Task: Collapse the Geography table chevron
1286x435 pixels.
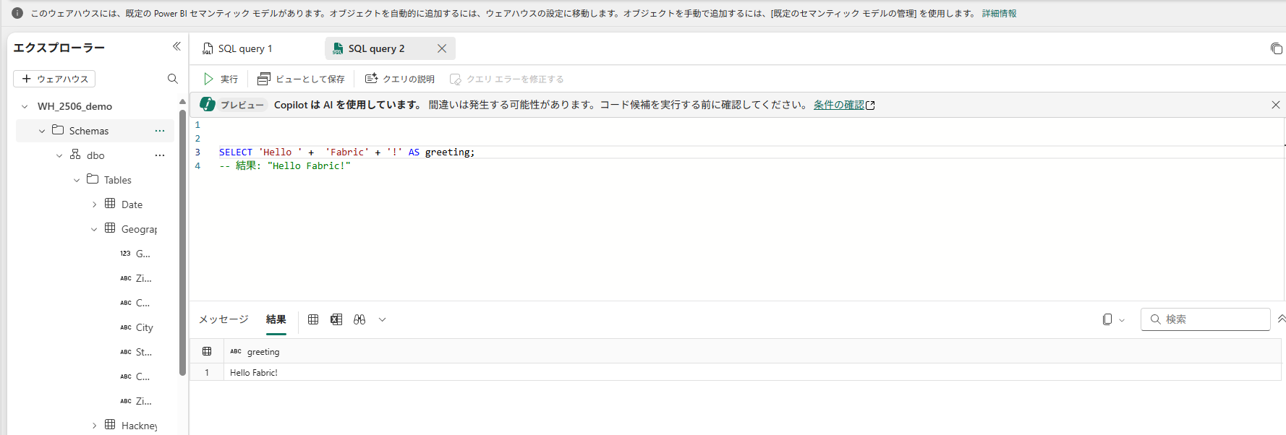Action: (94, 229)
